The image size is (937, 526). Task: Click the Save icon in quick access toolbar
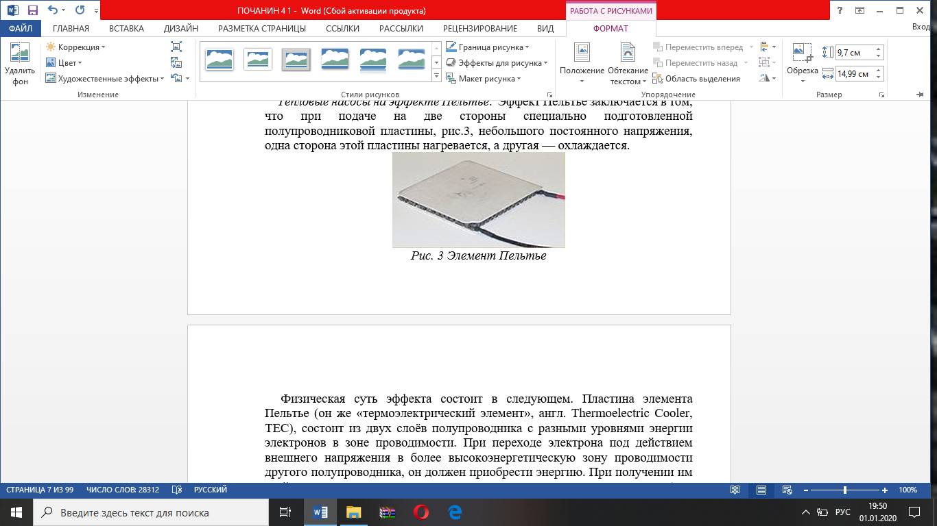pos(32,10)
